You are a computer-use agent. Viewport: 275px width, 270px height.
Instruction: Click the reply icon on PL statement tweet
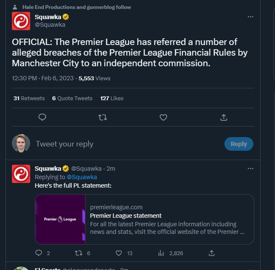(x=39, y=253)
